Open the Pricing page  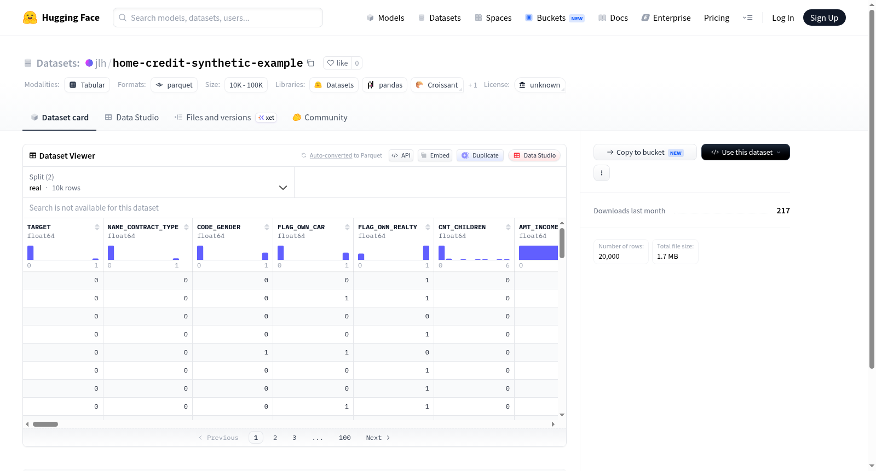(x=717, y=18)
